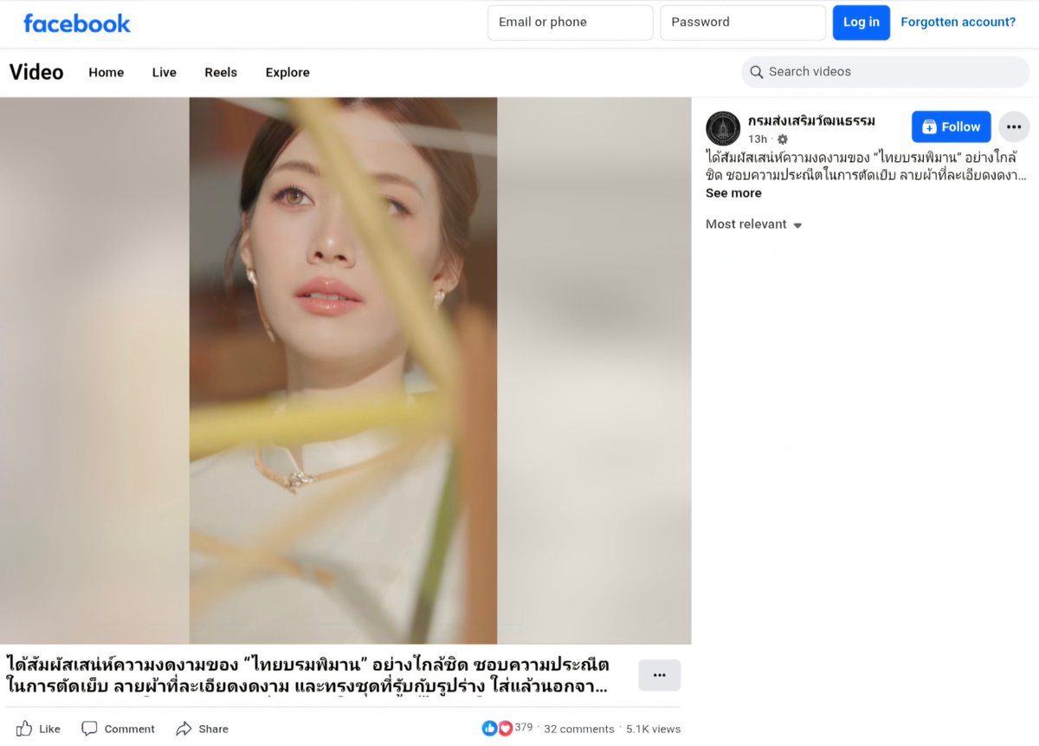Open the Live tab
Image resolution: width=1039 pixels, height=746 pixels.
[x=165, y=73]
